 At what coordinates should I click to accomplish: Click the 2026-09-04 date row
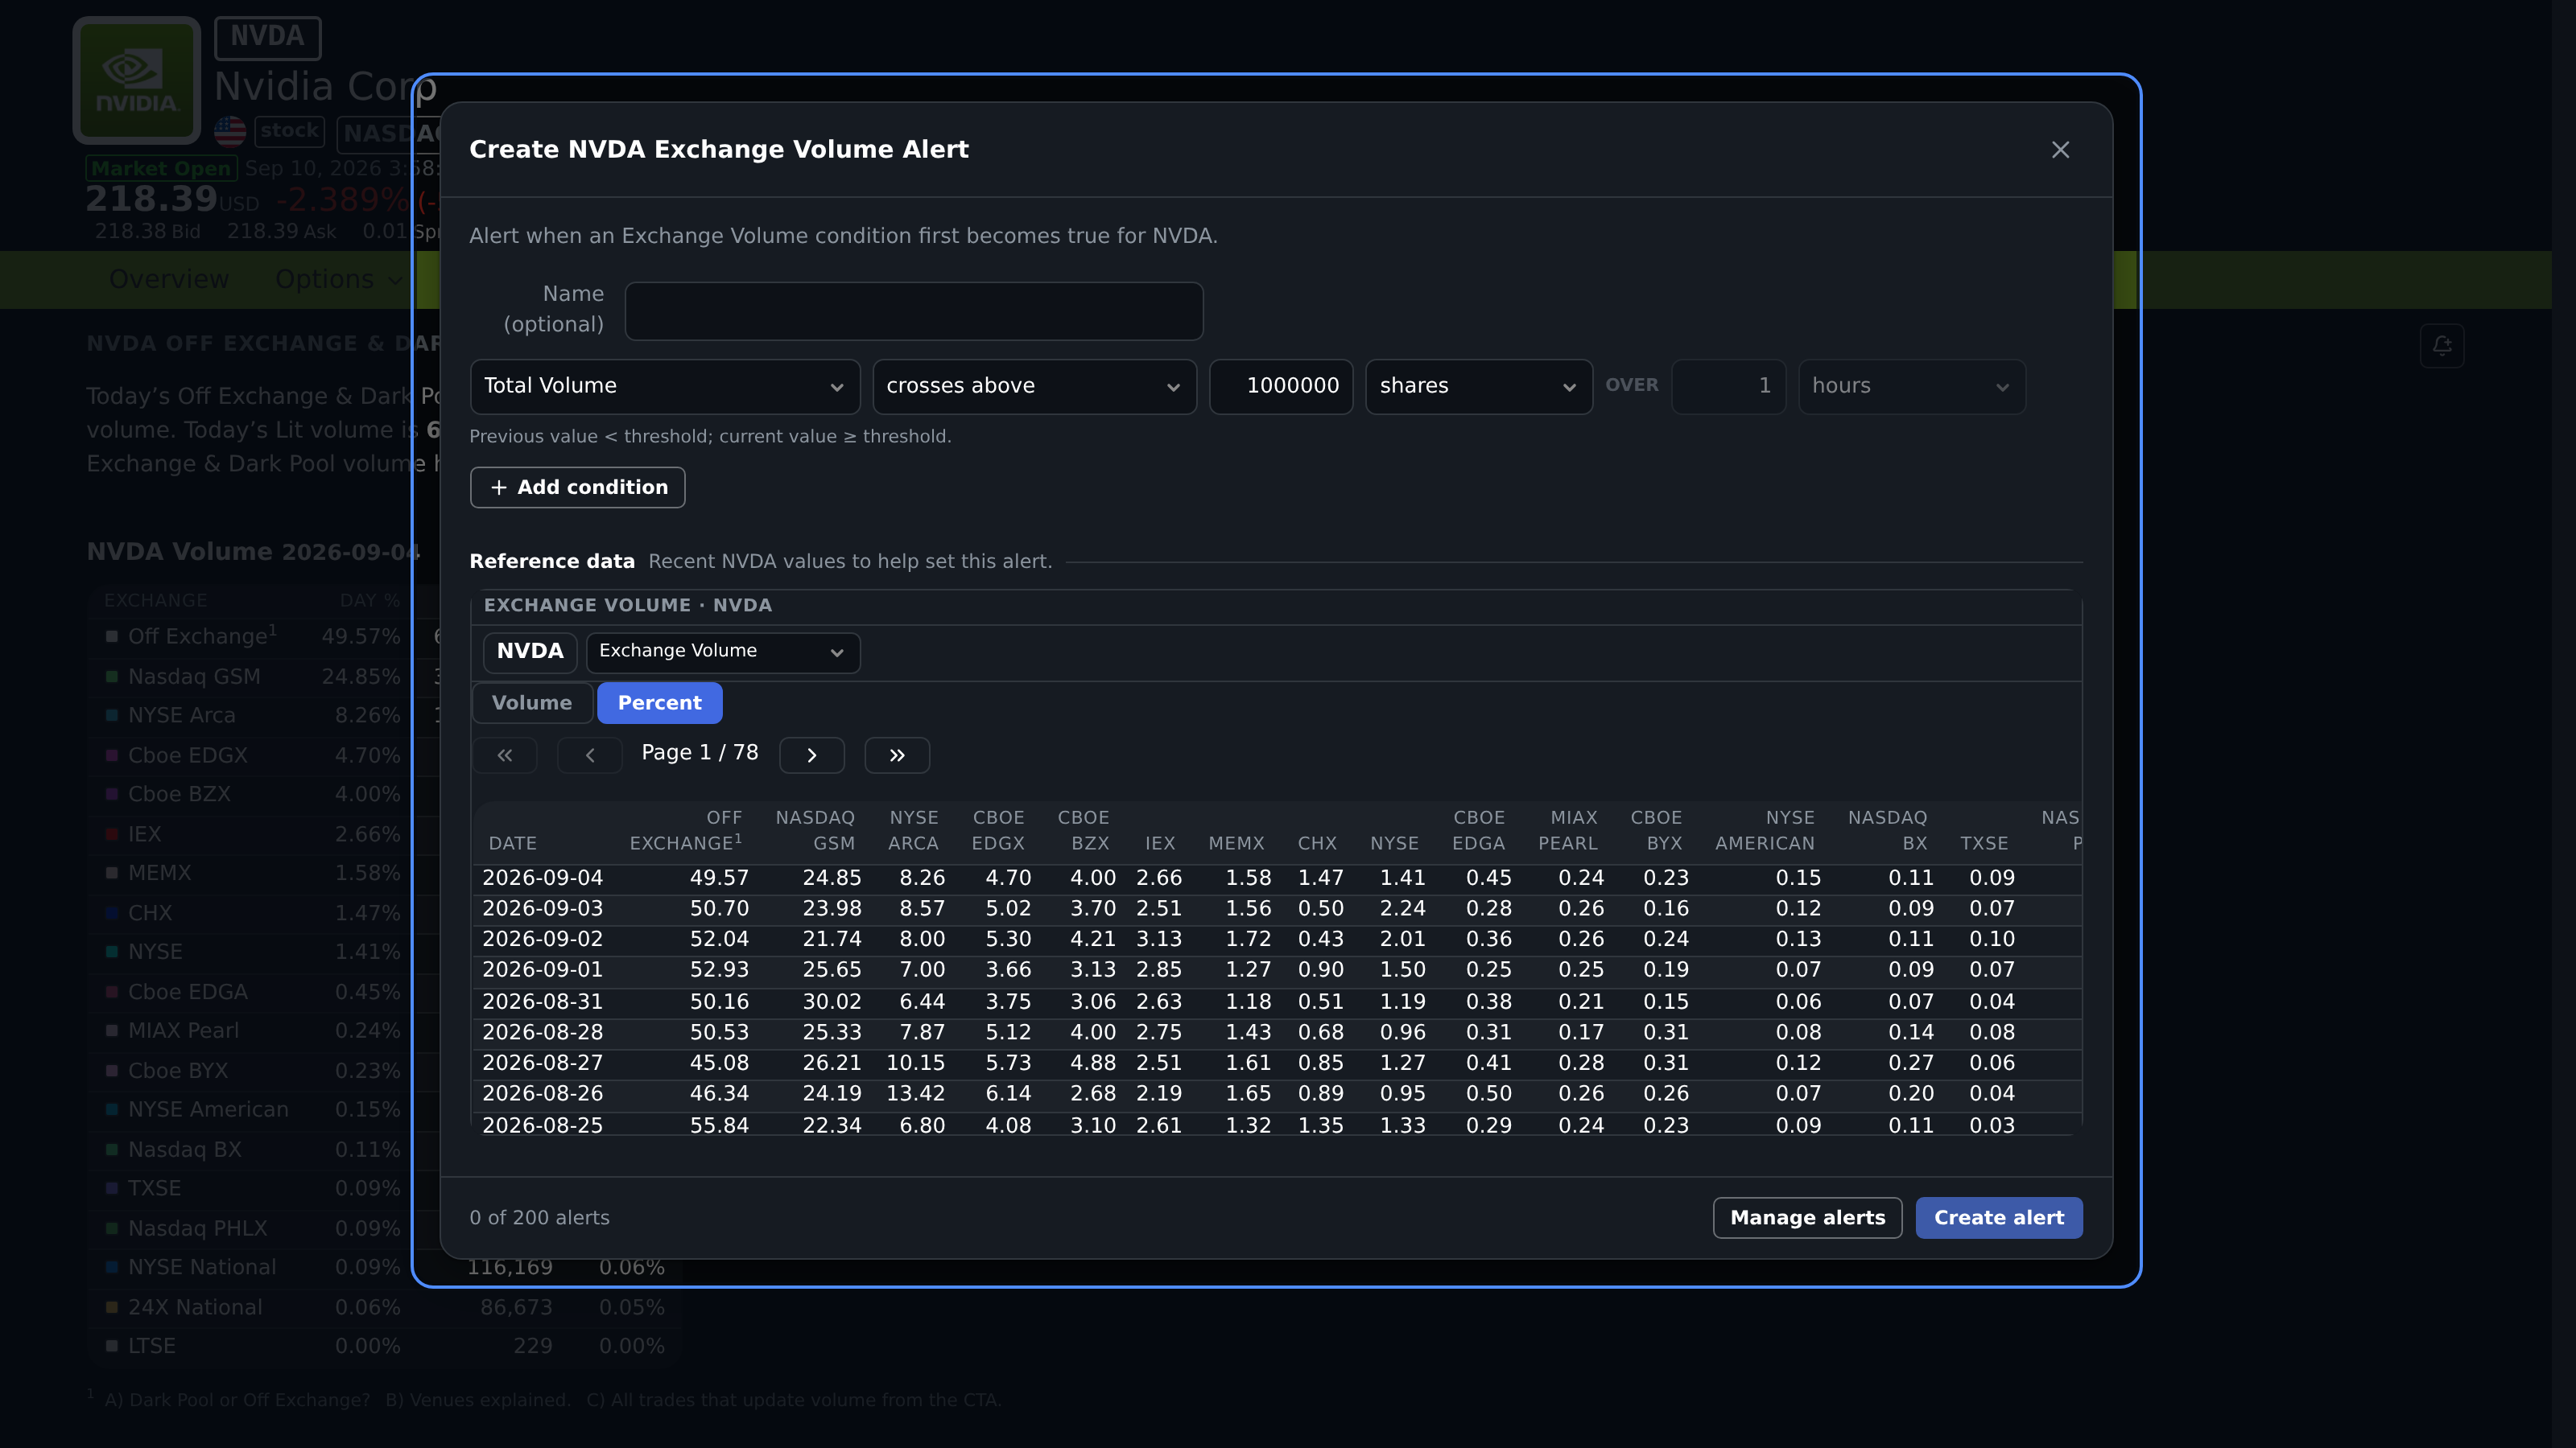click(x=1277, y=878)
